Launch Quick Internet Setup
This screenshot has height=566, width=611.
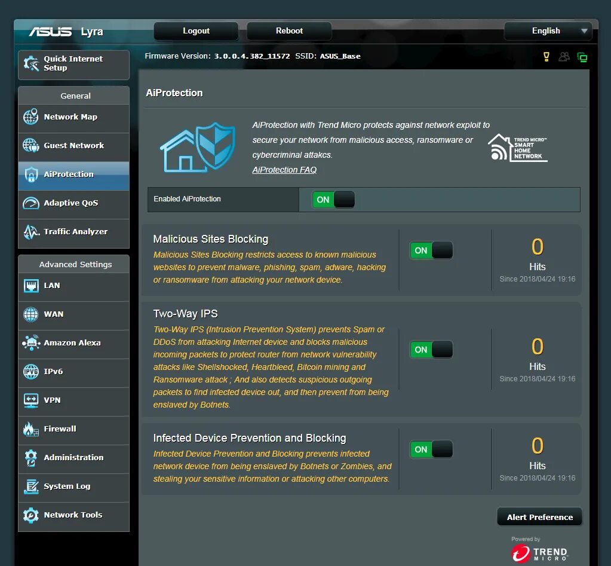click(x=73, y=65)
